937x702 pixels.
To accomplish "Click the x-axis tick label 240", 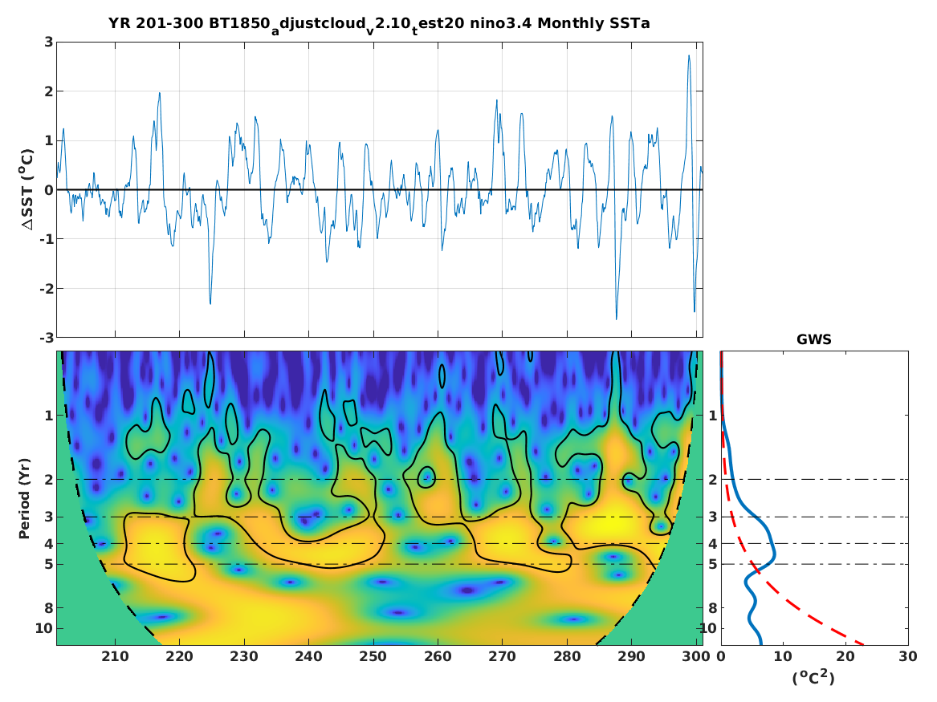I will click(x=308, y=656).
